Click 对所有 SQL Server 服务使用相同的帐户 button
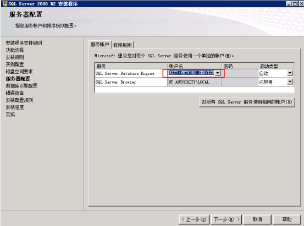The image size is (304, 226). (247, 102)
